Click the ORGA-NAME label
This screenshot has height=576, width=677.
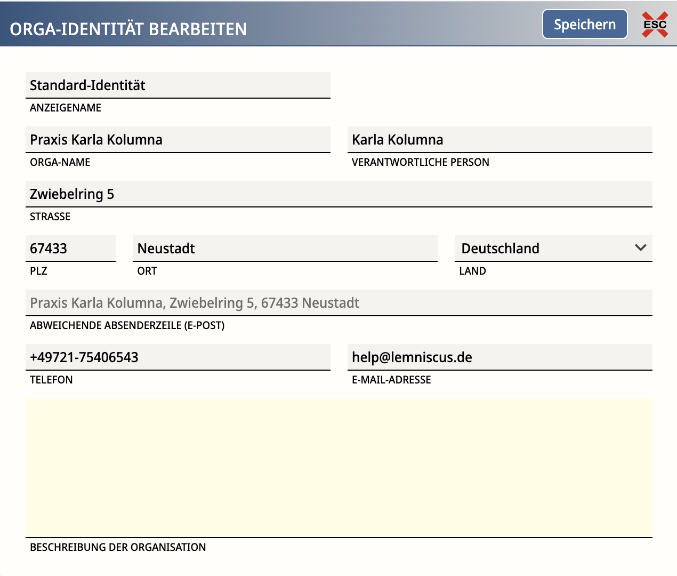tap(60, 162)
